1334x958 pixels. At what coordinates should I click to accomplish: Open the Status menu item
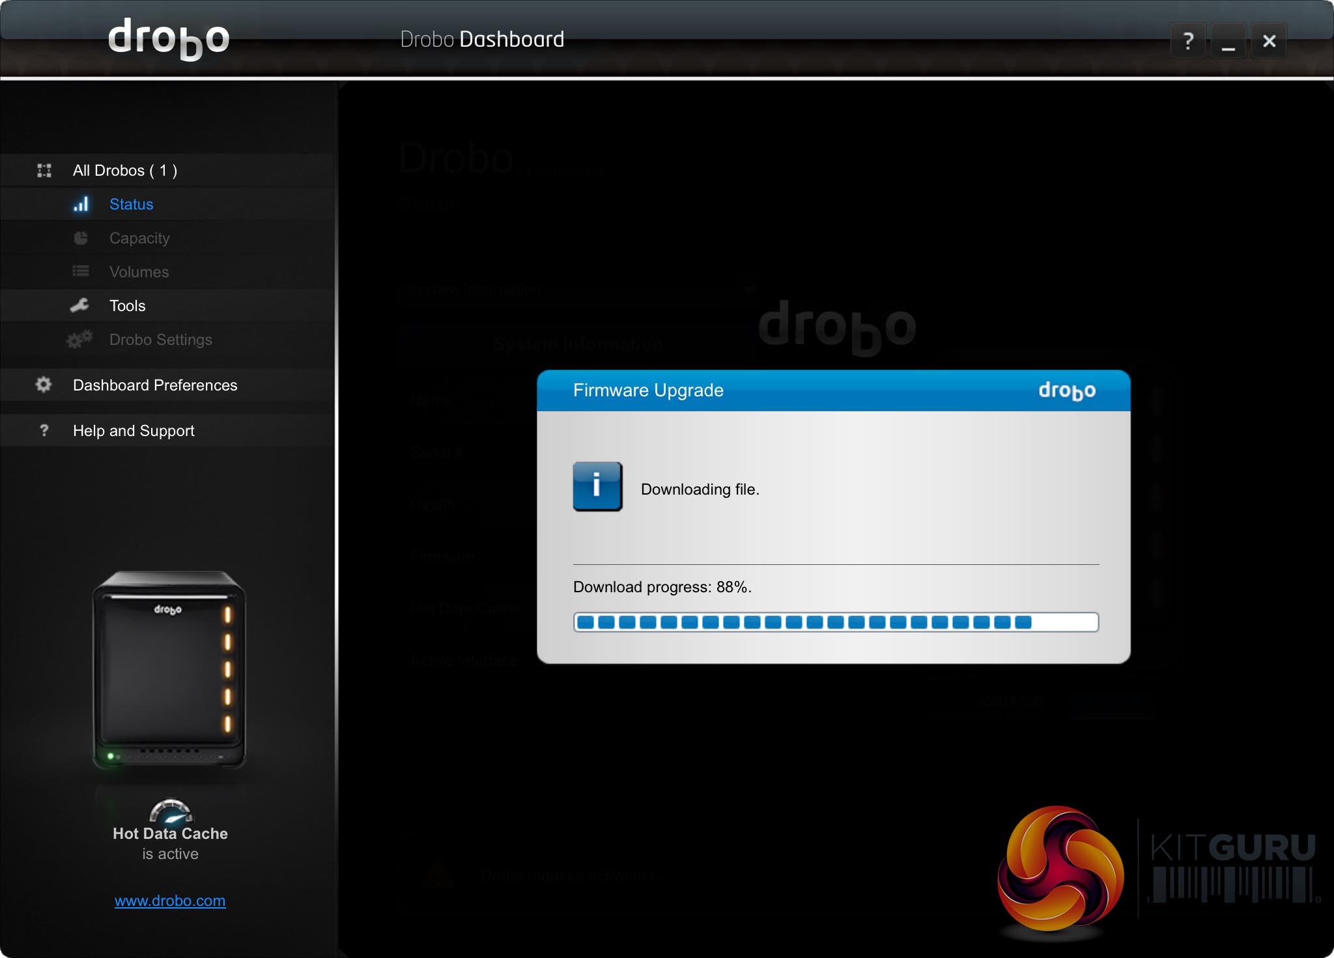[131, 204]
